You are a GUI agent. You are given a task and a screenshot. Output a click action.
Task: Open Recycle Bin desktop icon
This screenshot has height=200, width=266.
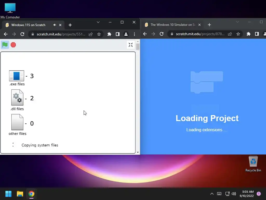[253, 164]
